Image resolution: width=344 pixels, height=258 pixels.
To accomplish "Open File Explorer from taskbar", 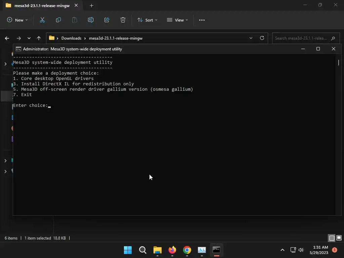I will [158, 250].
